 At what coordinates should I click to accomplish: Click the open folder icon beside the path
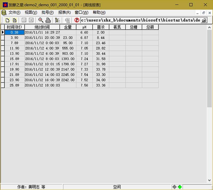tap(204, 20)
